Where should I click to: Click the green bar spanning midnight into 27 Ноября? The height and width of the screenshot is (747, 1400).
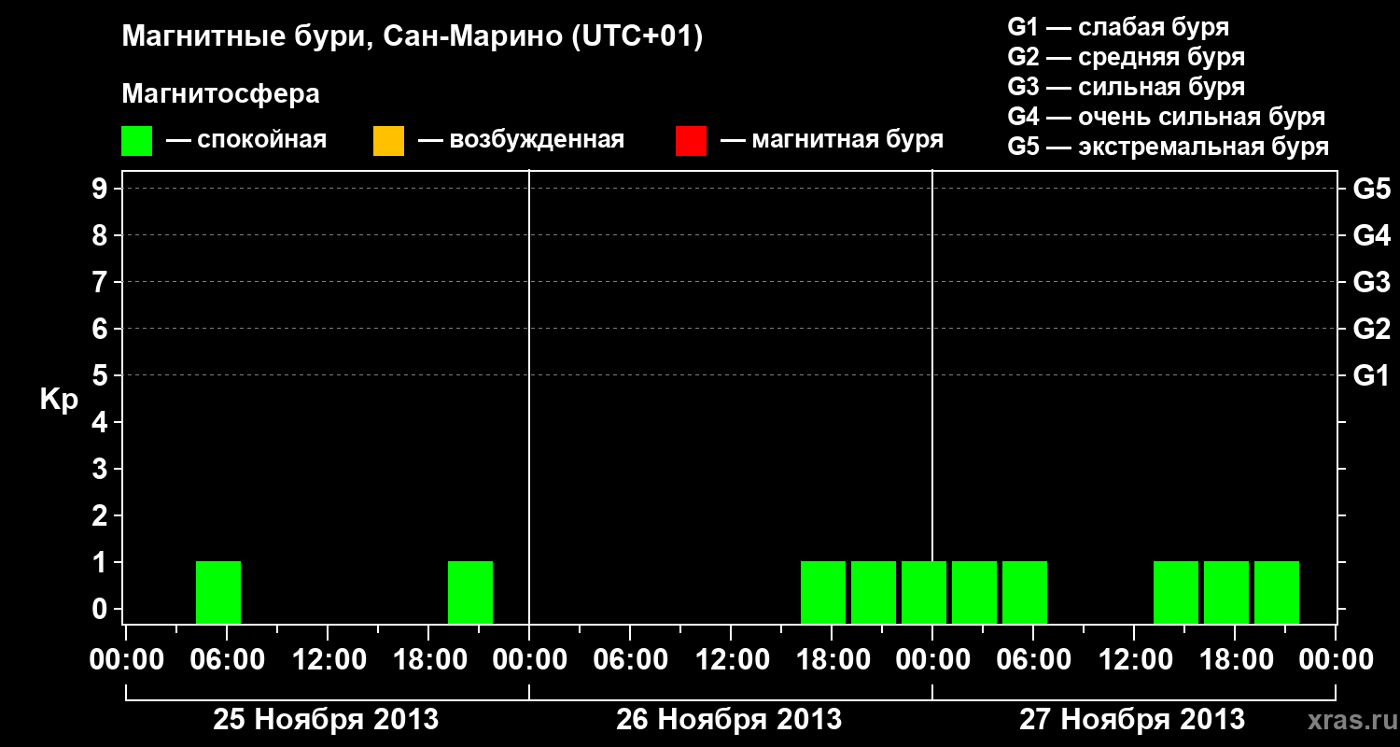point(924,592)
